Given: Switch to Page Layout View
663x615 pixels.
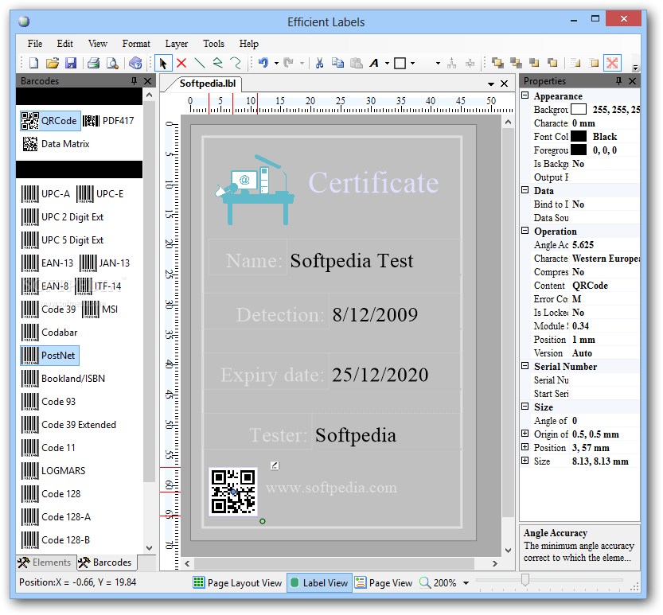Looking at the screenshot, I should [x=237, y=583].
